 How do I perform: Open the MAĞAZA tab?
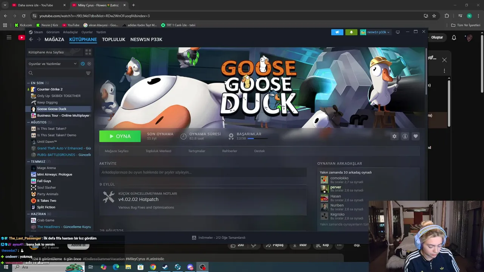(54, 39)
